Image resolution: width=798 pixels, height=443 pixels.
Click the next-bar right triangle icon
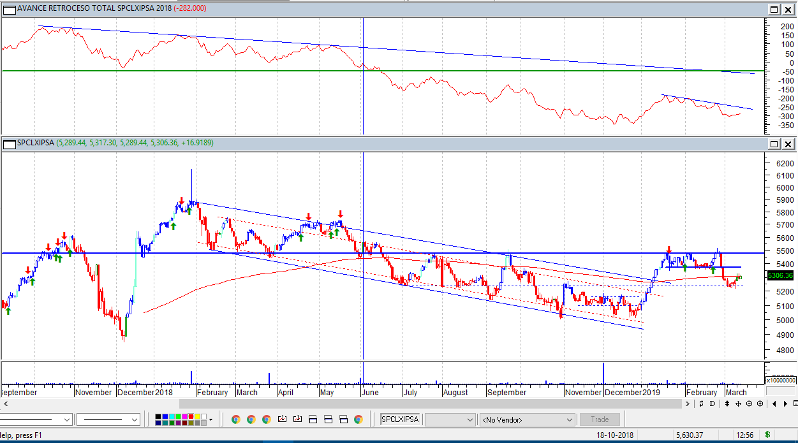[x=785, y=403]
